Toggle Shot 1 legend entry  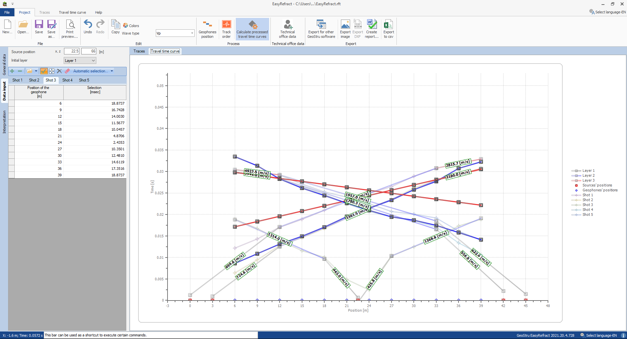[x=582, y=195]
